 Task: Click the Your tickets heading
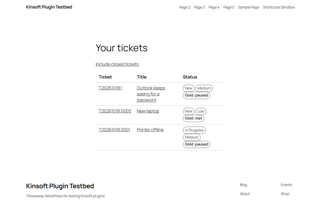click(x=122, y=48)
